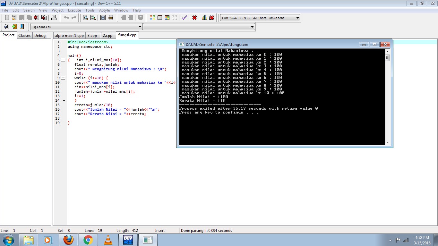This screenshot has width=438, height=246.
Task: Open a file via the toolbar icon
Action: [14, 18]
